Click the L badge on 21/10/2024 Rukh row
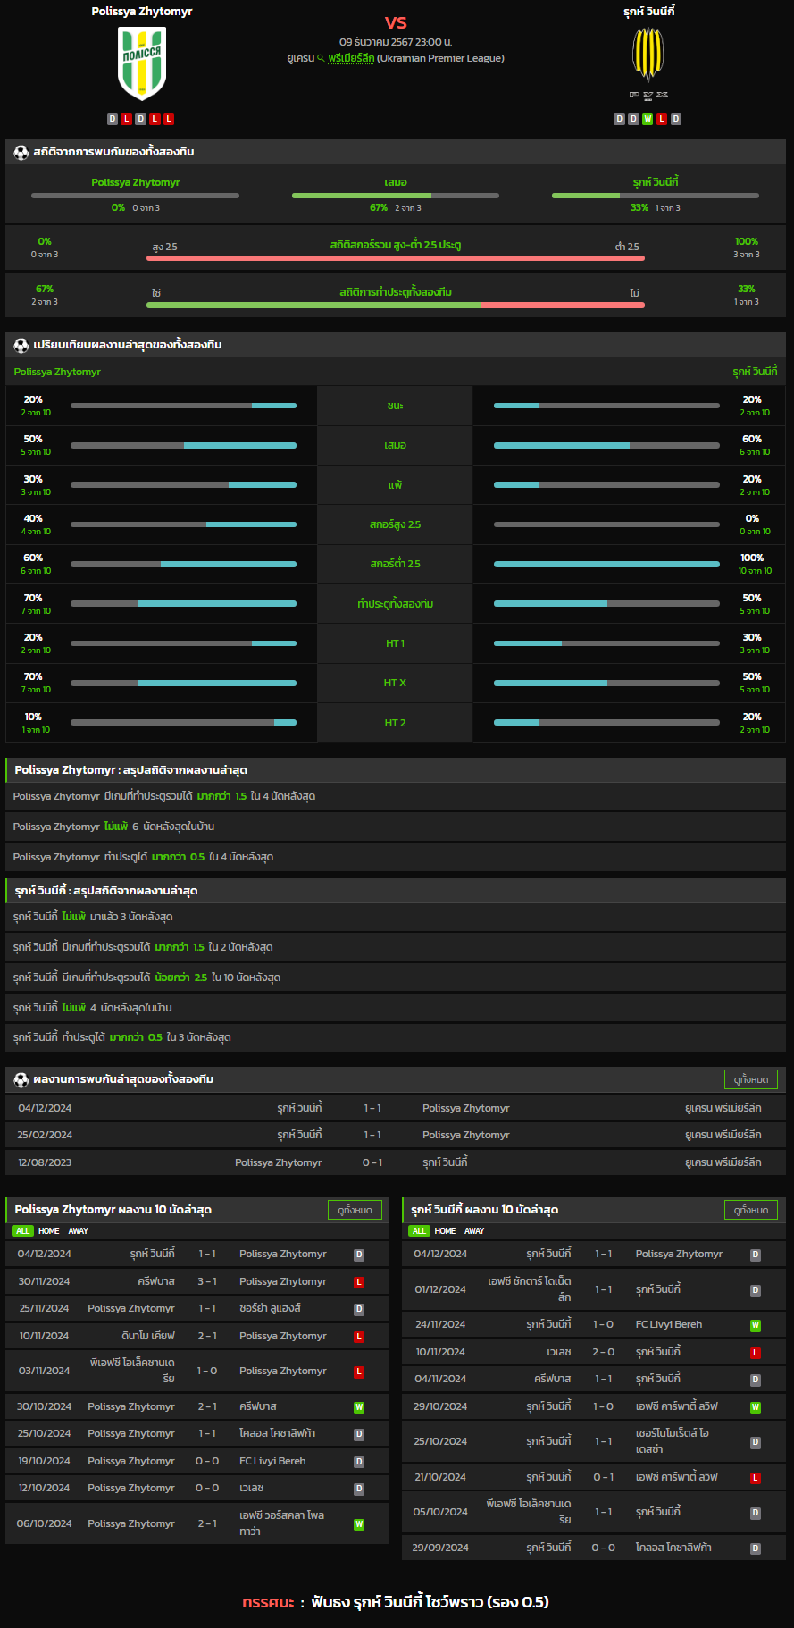The width and height of the screenshot is (794, 1628). coord(756,1478)
